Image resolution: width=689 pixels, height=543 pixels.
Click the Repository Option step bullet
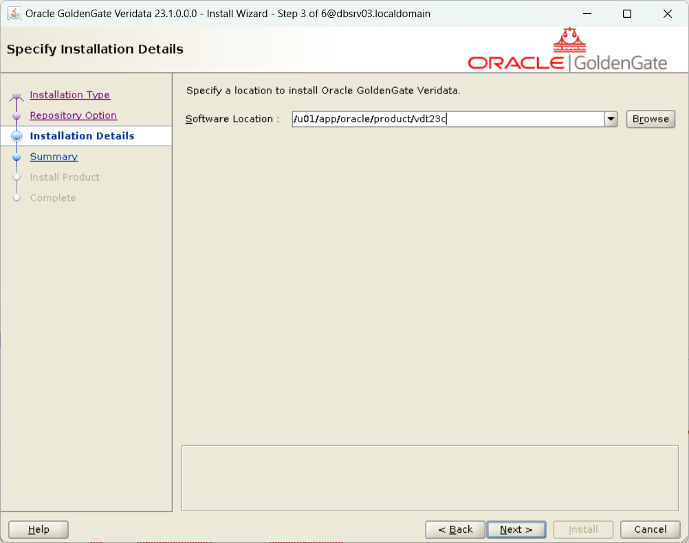click(17, 116)
